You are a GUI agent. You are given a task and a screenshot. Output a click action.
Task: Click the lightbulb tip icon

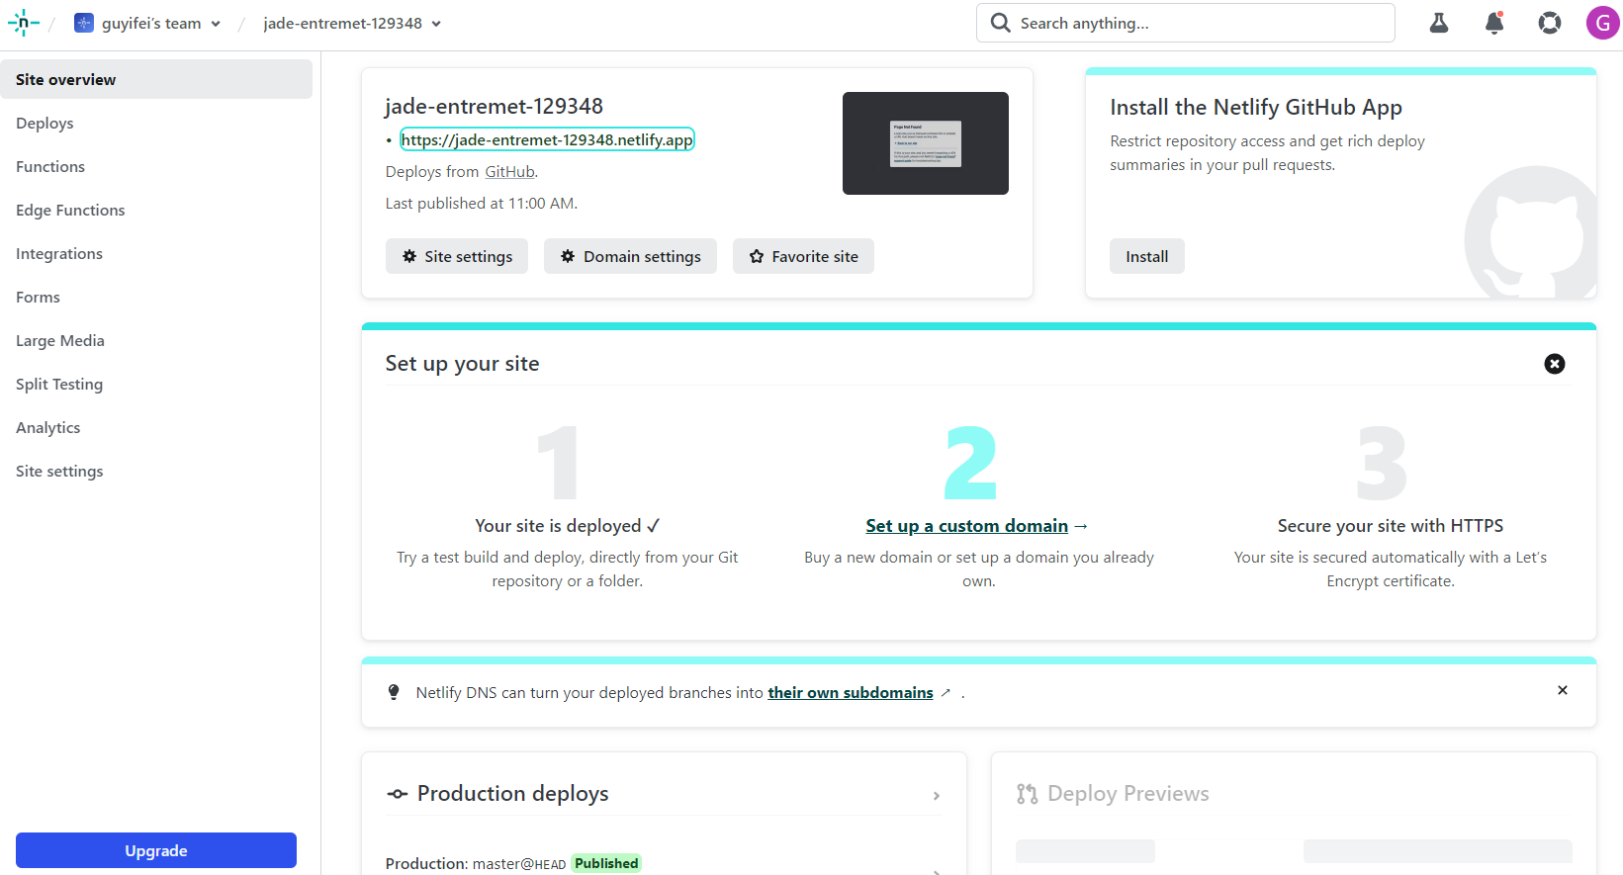pos(394,692)
